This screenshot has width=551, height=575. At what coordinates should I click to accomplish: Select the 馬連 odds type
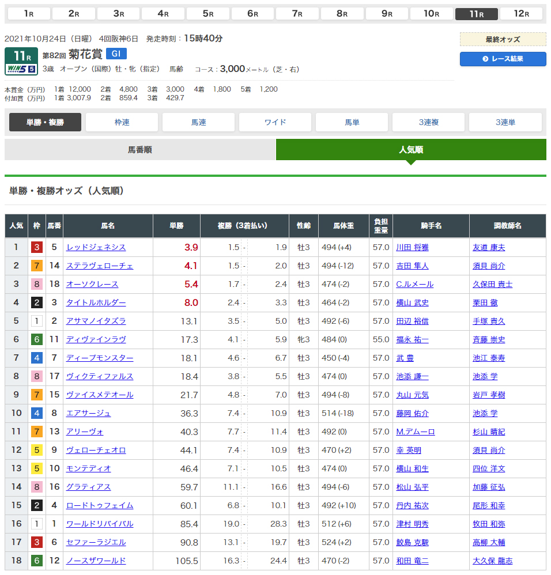click(x=198, y=122)
